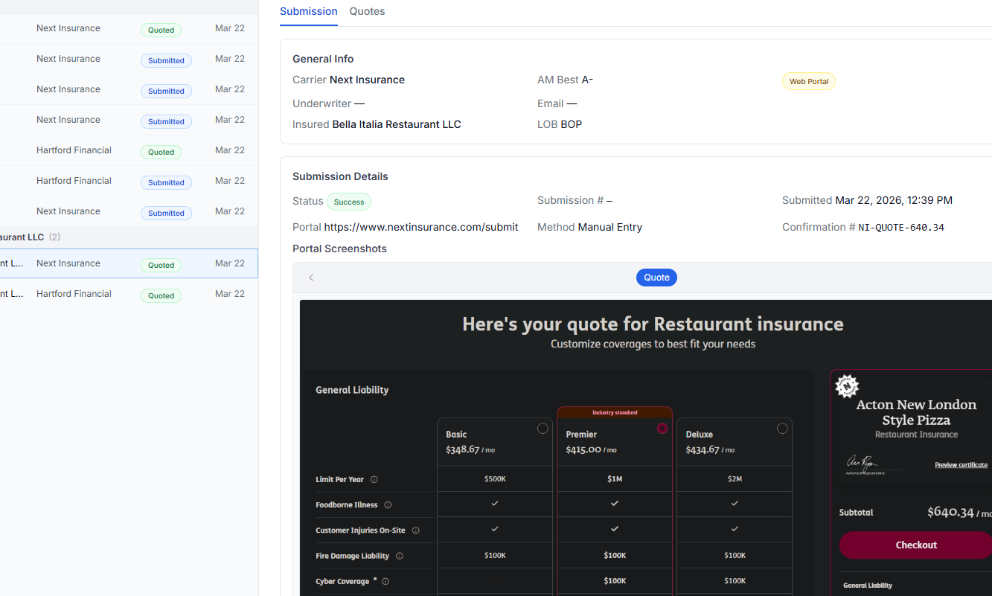The image size is (992, 596).
Task: Click the Fire Damage Liability info icon
Action: point(399,556)
